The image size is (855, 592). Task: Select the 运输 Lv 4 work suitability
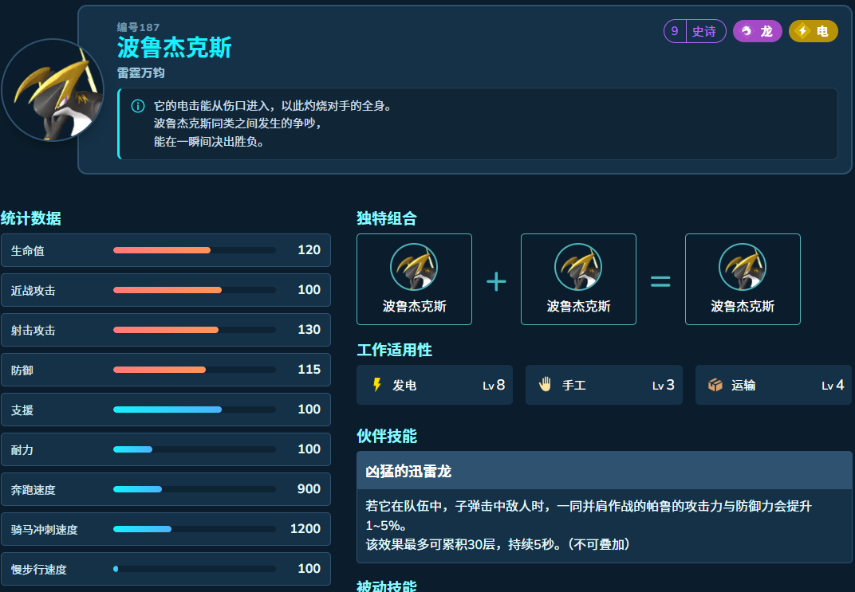coord(773,385)
